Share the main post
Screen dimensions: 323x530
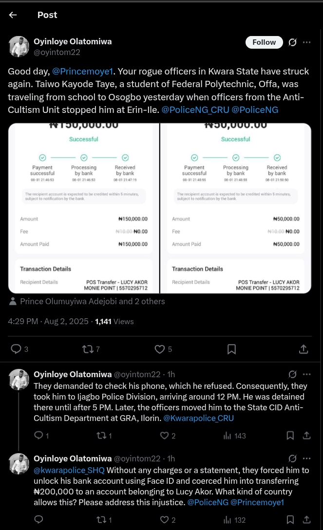[303, 349]
